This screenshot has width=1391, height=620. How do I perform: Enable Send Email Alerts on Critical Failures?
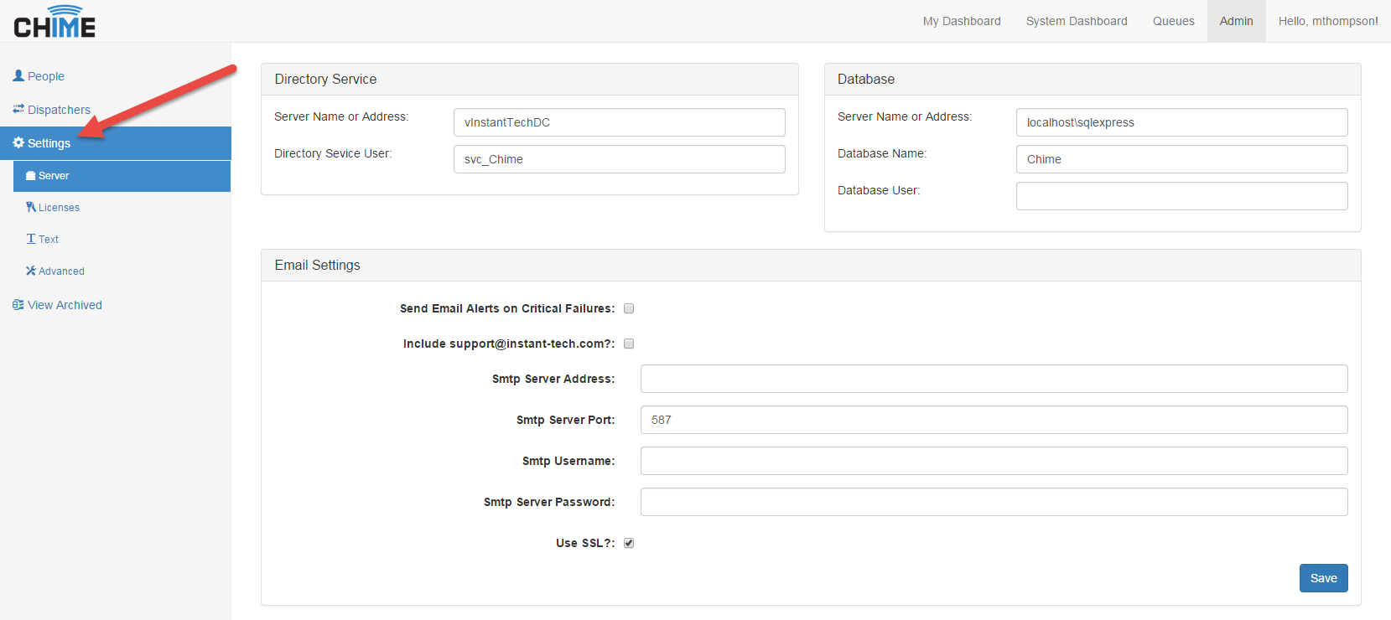[629, 308]
